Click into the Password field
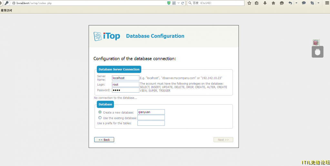The image size is (330, 166). point(125,90)
